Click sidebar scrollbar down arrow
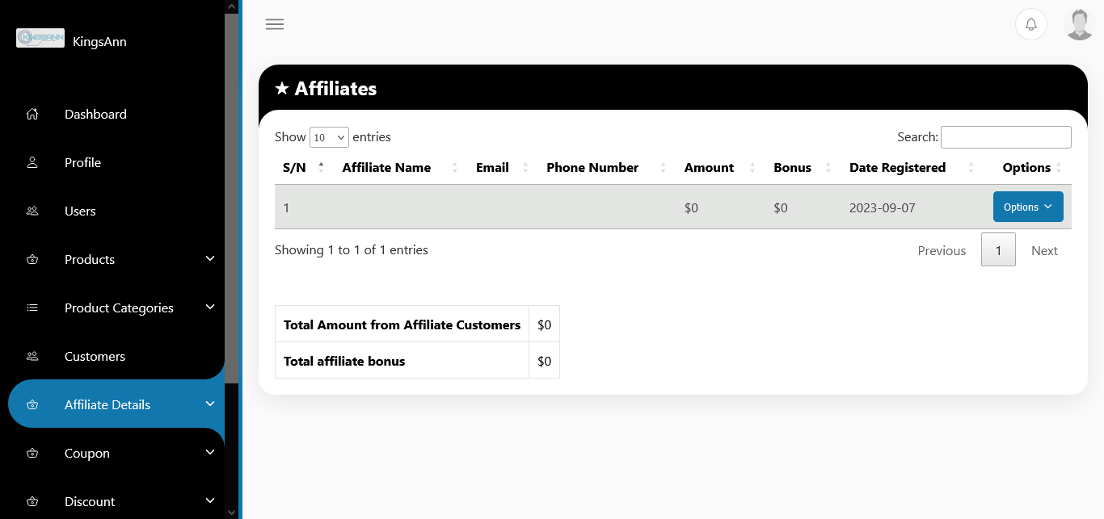 tap(232, 512)
